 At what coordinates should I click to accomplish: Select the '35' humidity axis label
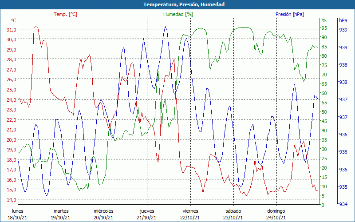click(324, 140)
